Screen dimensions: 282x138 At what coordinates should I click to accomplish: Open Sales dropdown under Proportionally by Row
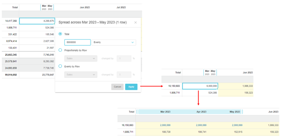81,58
